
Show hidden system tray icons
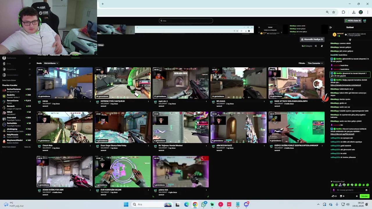coord(318,204)
